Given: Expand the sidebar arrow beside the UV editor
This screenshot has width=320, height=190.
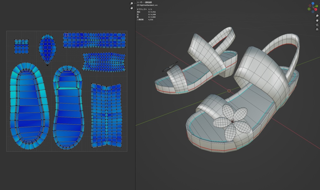Looking at the screenshot, I should click(x=134, y=3).
